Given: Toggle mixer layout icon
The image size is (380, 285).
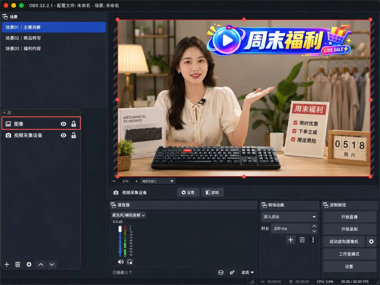Looking at the screenshot, I should coord(221,272).
